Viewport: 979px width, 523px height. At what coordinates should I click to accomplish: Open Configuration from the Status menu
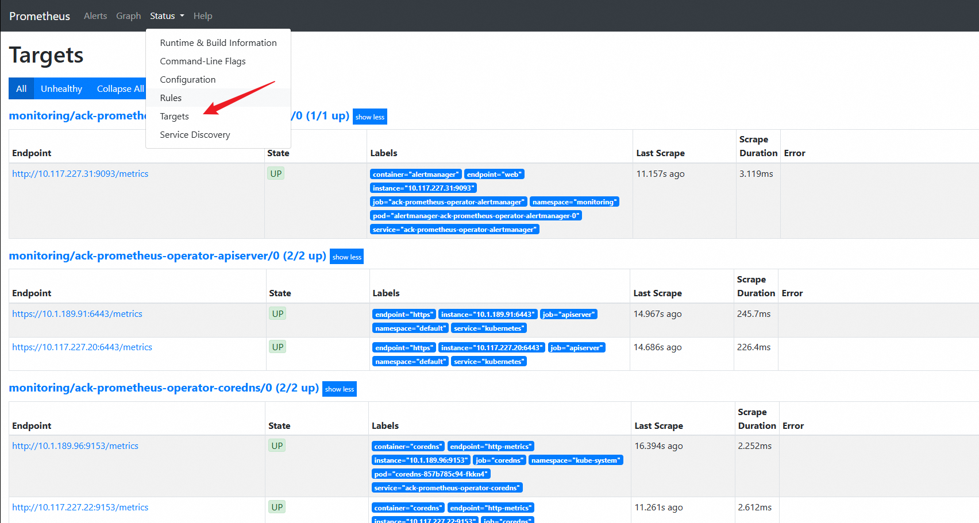point(187,80)
